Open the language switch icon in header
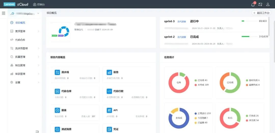Image resolution: width=275 pixels, height=133 pixels. pyautogui.click(x=260, y=4)
